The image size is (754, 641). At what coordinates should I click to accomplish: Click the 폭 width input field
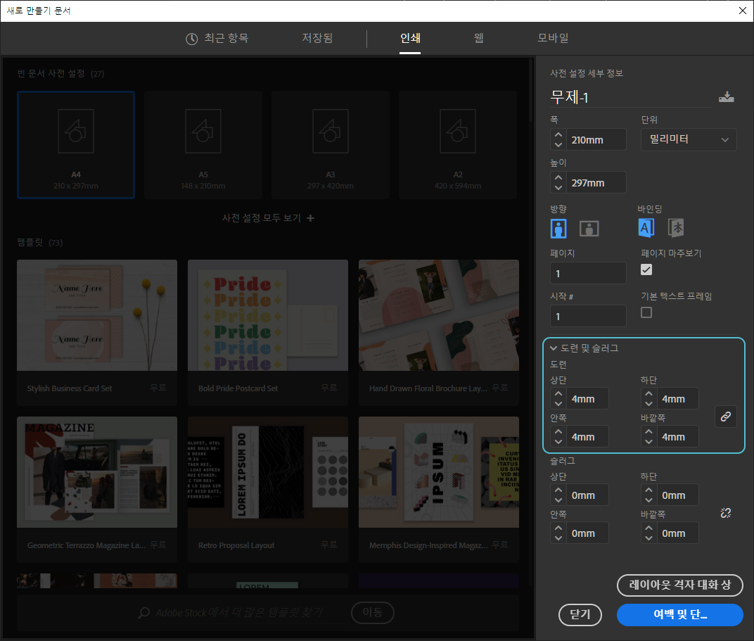tap(596, 139)
